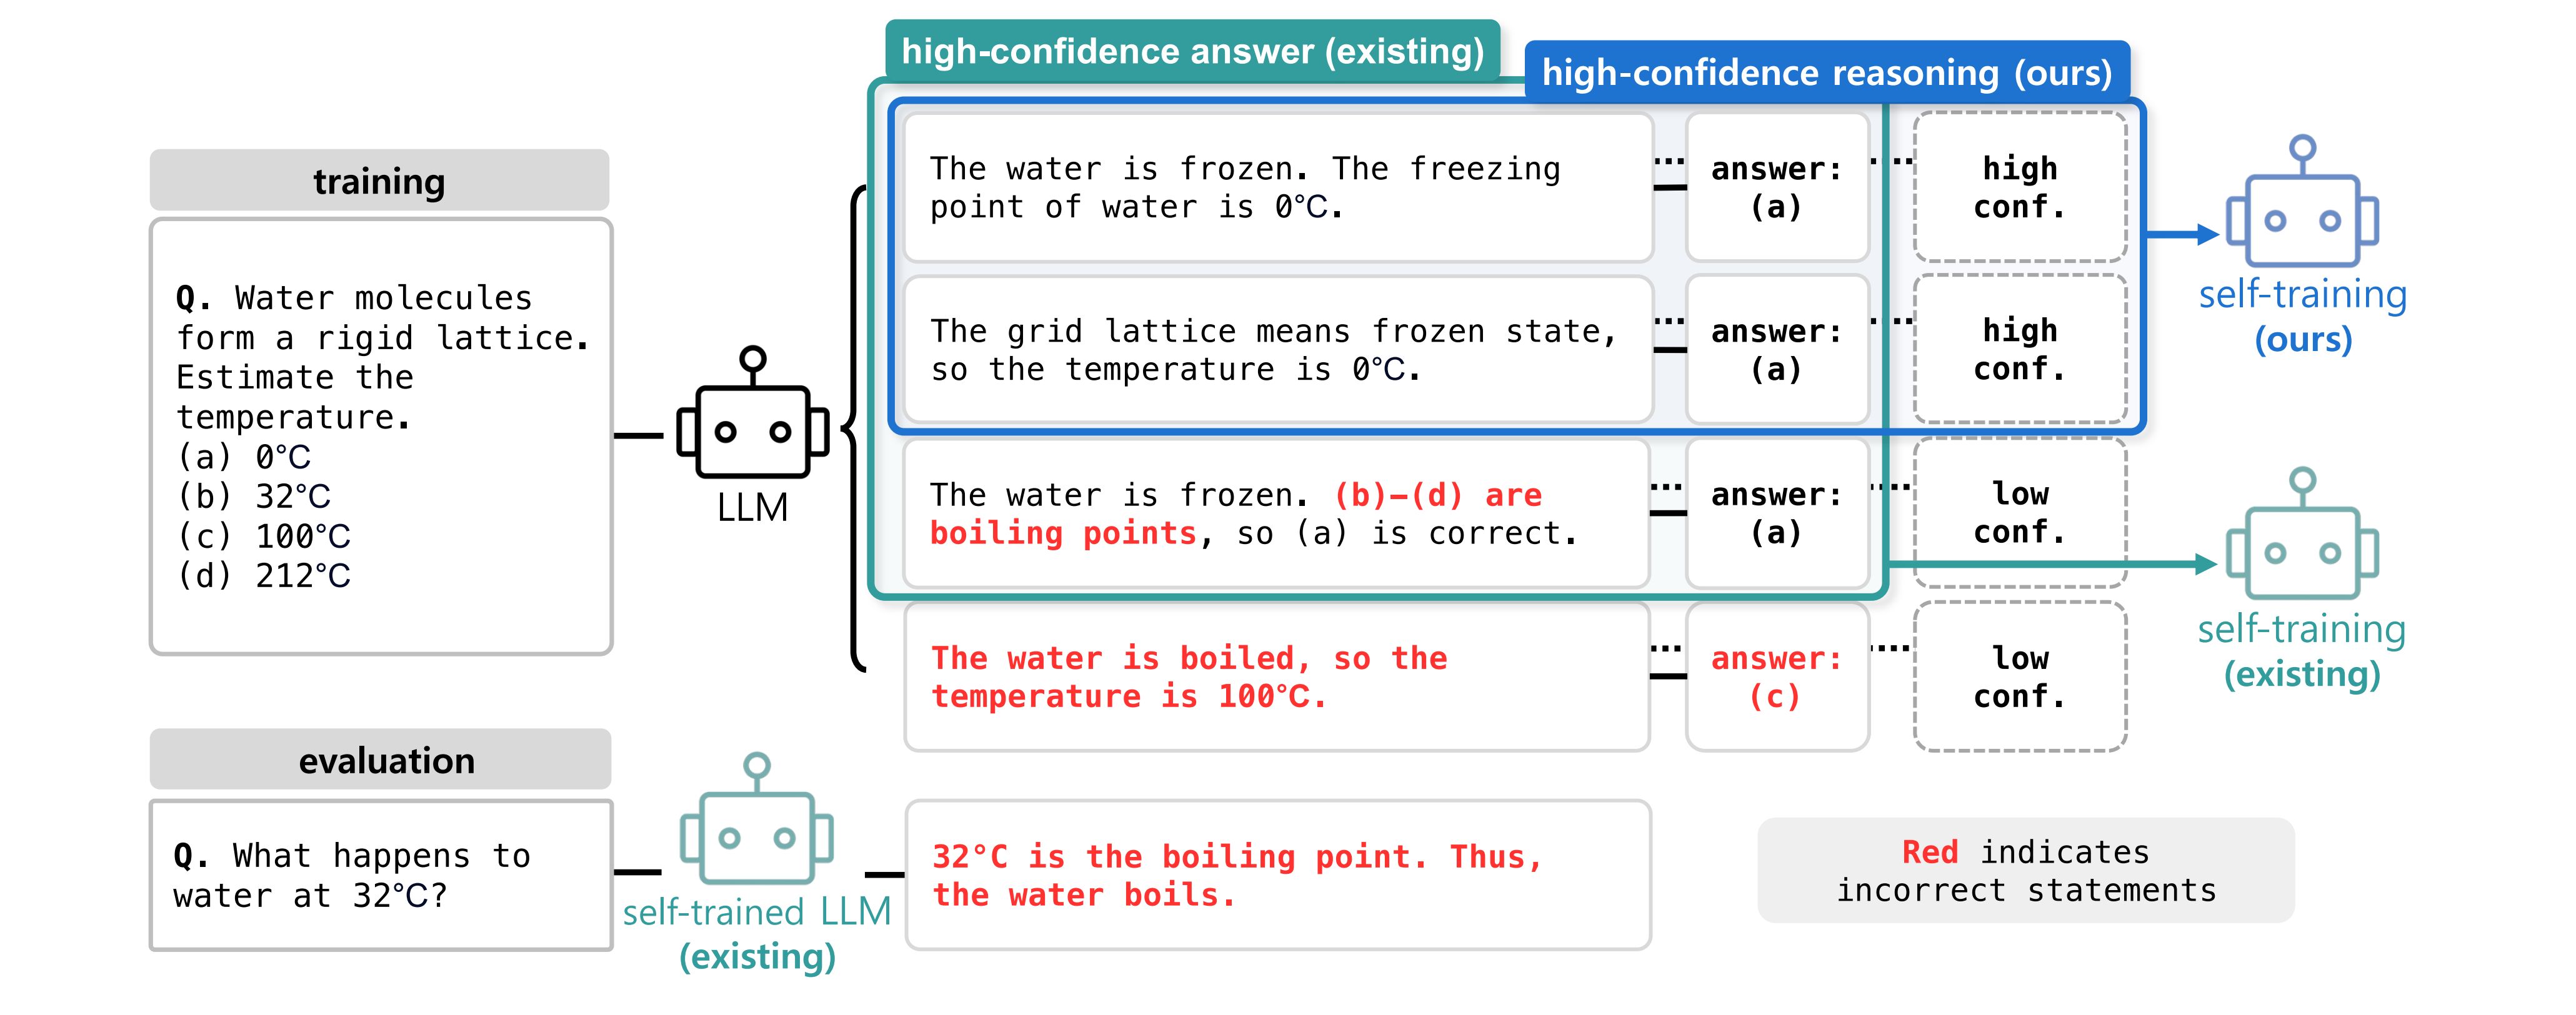
Task: Click the bottom 'low conf.' dashed box
Action: (2020, 676)
